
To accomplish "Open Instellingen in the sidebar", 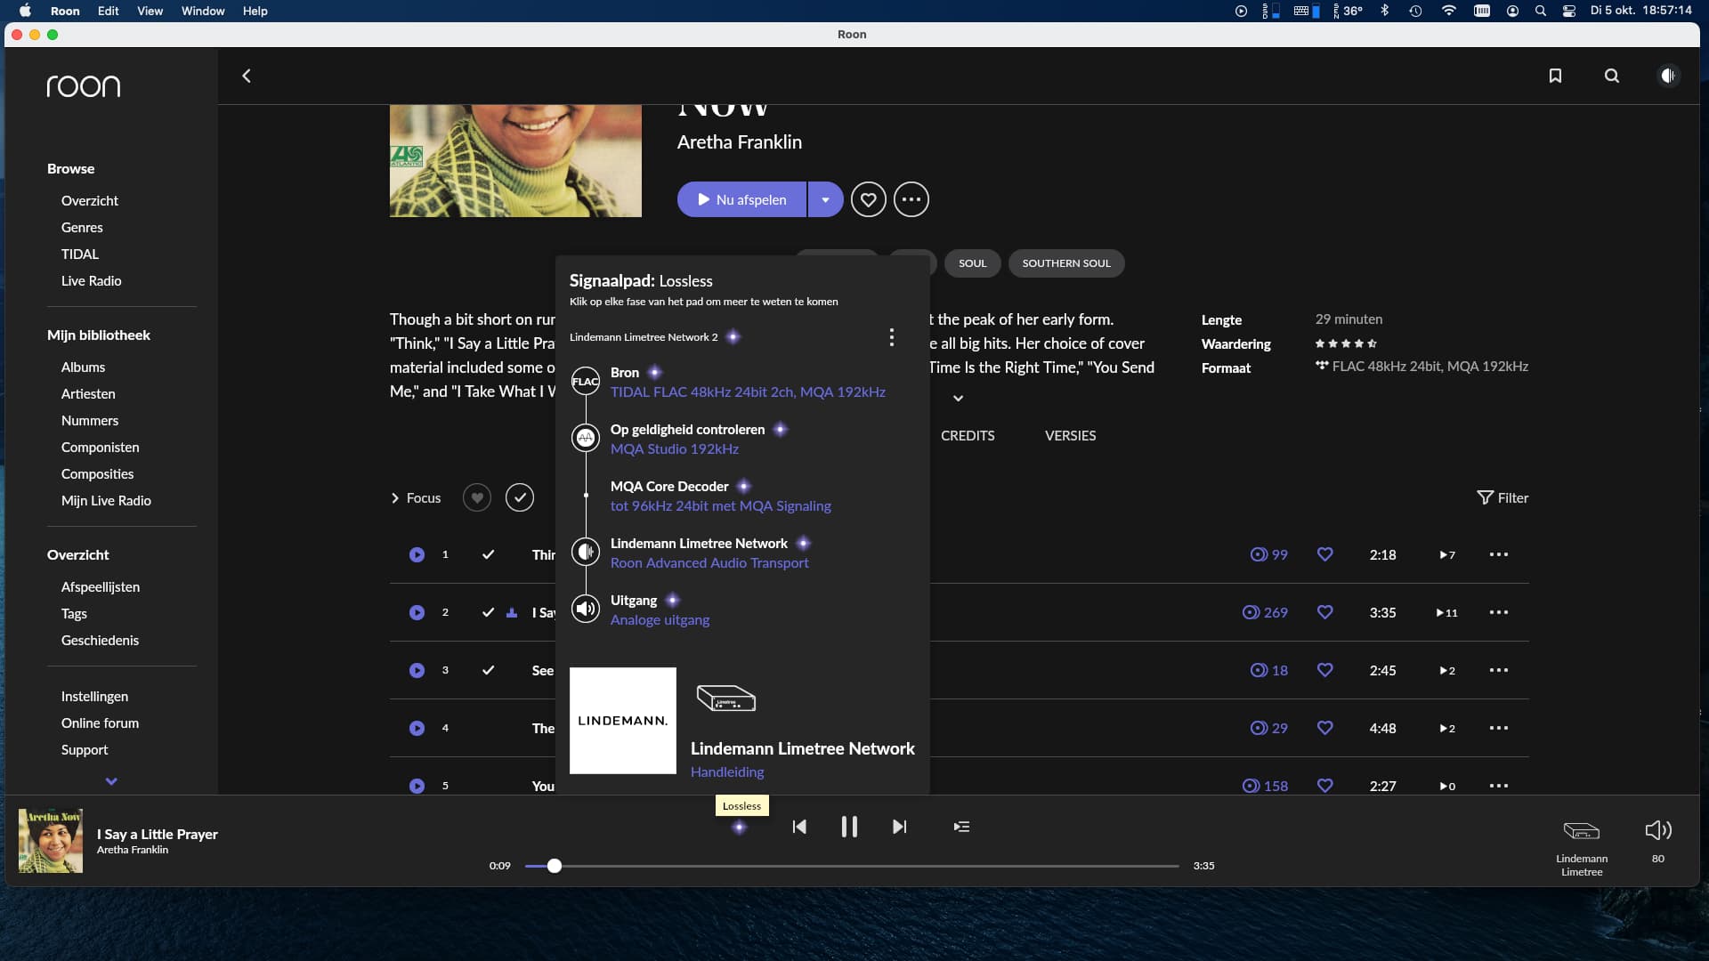I will tap(94, 696).
